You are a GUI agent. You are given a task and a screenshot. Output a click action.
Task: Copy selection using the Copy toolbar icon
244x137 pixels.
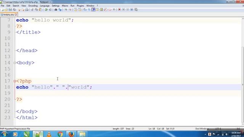pos(37,10)
